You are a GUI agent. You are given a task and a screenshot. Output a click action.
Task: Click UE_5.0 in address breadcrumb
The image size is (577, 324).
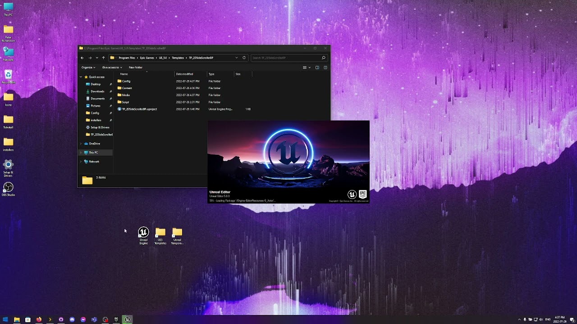(x=163, y=58)
